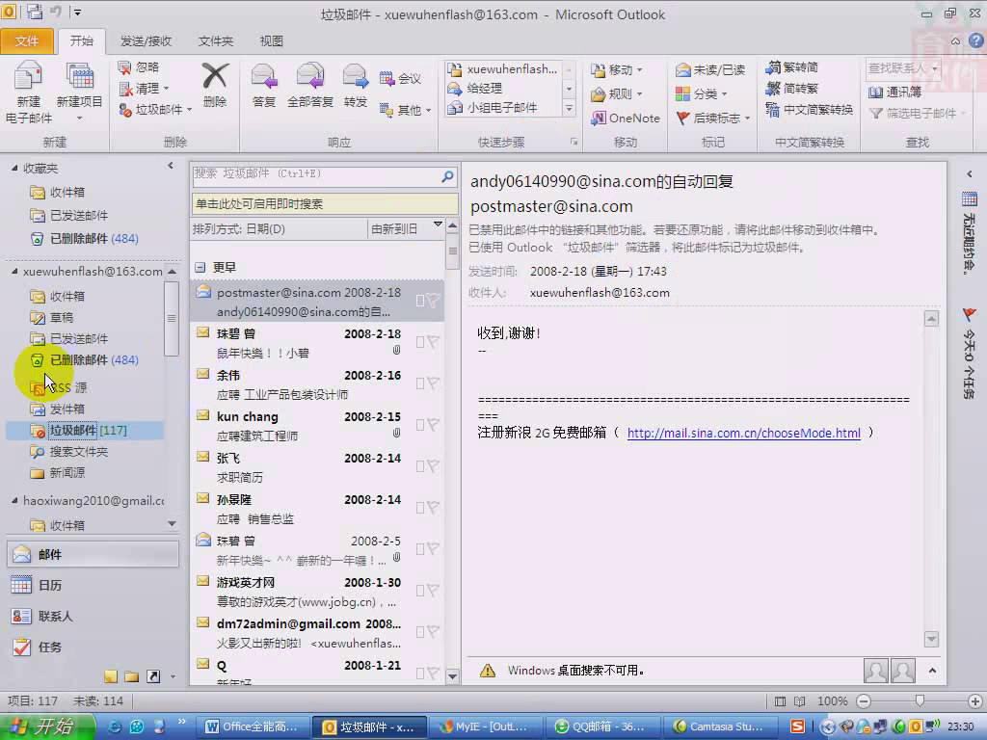Flag the 张飞 message for follow-up

(x=433, y=466)
